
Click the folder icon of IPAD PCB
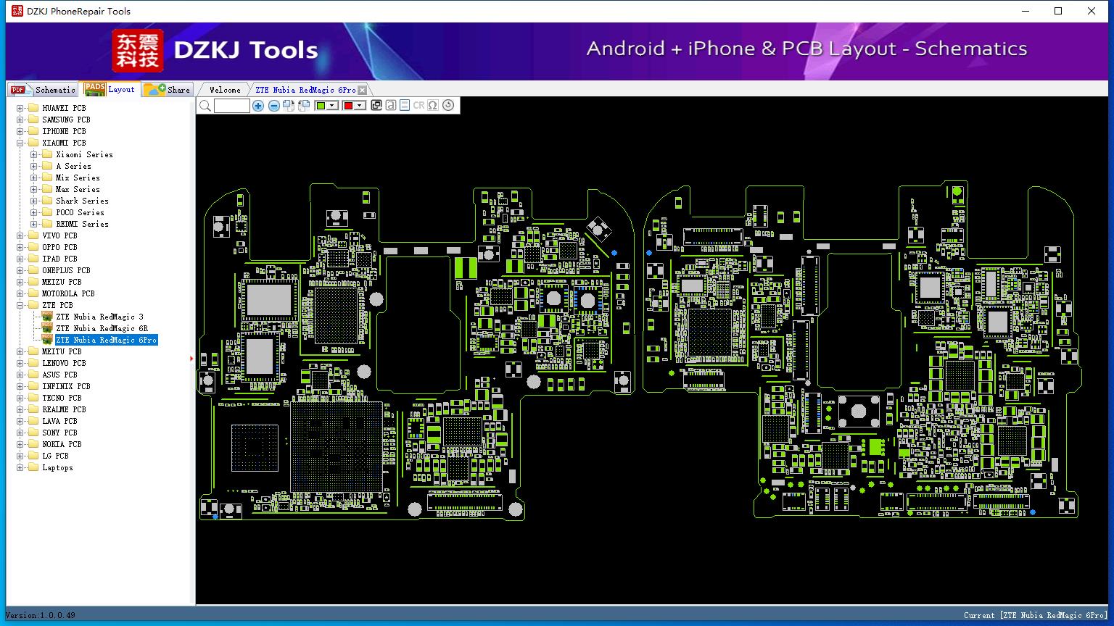pos(33,259)
